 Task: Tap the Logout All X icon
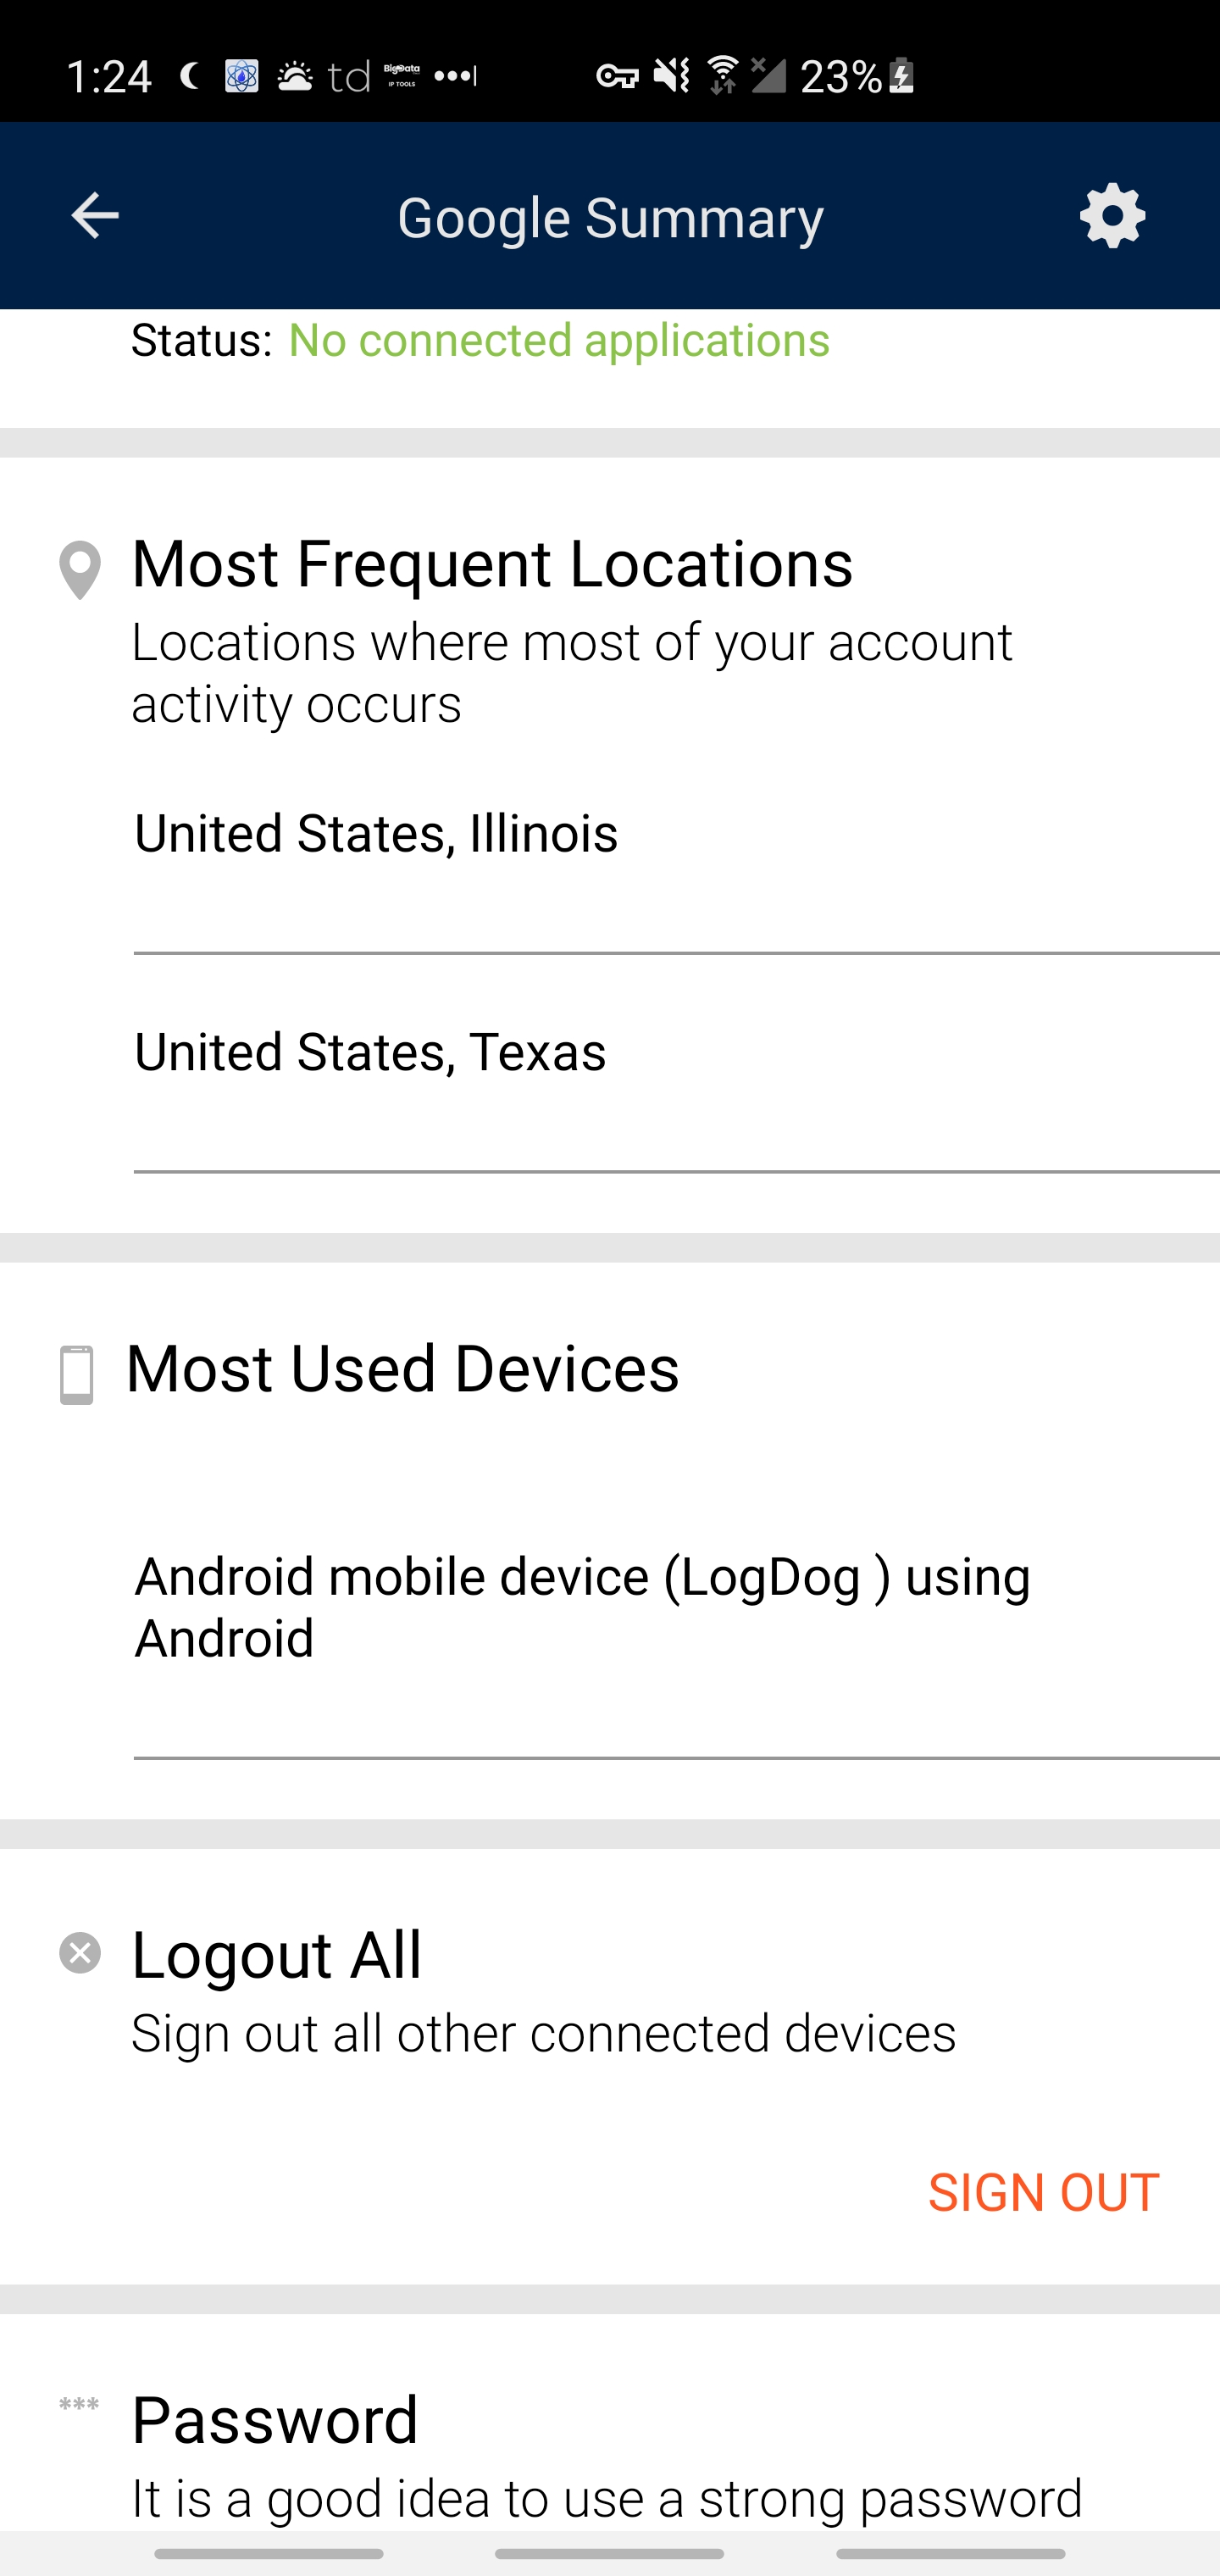point(80,1952)
